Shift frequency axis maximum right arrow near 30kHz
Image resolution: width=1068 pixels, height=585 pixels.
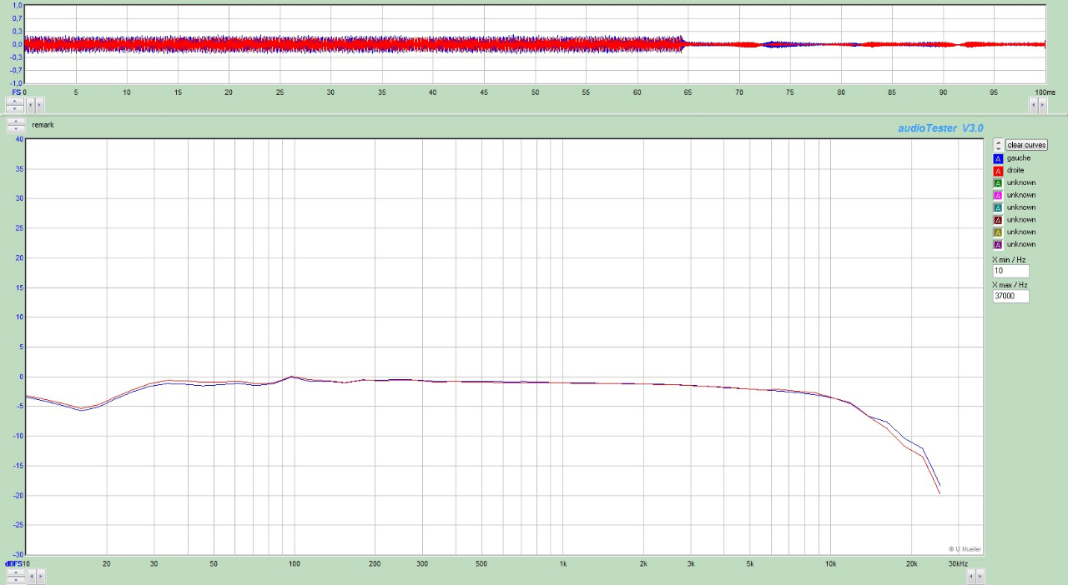(x=980, y=576)
